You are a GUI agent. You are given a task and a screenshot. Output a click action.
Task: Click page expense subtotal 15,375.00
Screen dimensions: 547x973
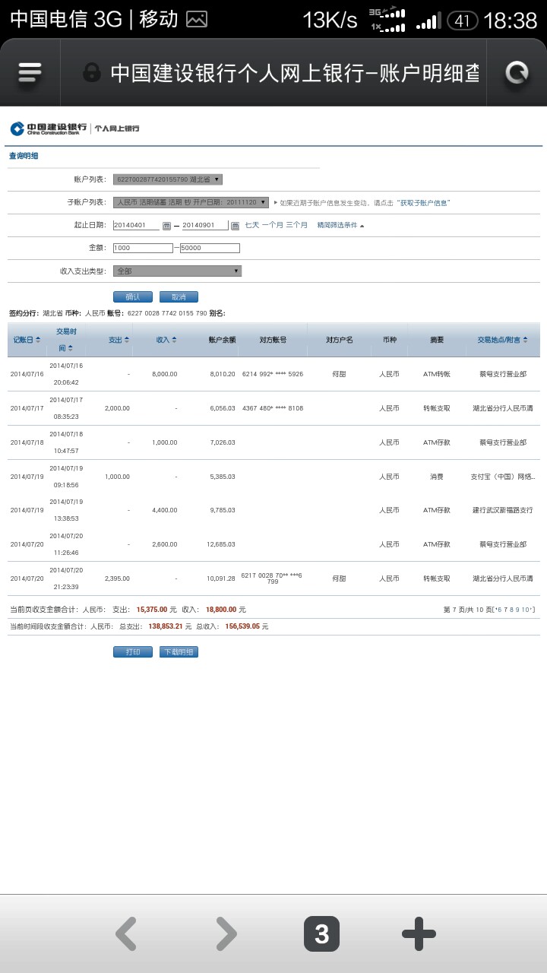click(152, 610)
